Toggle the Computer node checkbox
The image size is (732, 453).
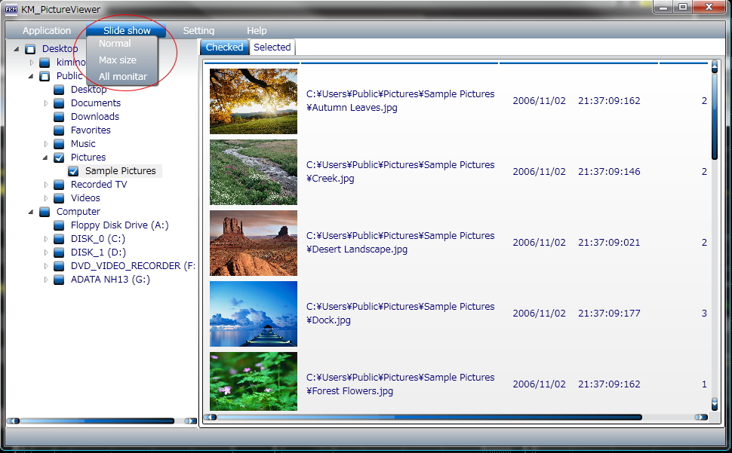point(45,212)
